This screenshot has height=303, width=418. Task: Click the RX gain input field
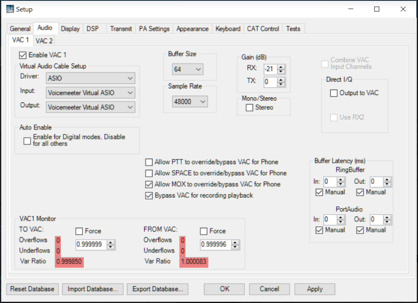pyautogui.click(x=270, y=68)
